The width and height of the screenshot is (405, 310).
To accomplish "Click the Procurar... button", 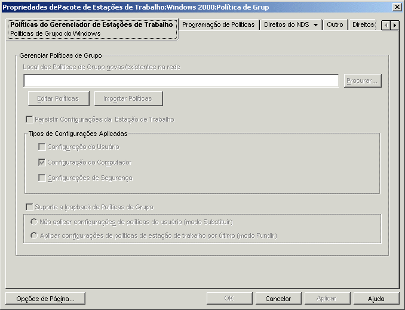I will coord(363,81).
